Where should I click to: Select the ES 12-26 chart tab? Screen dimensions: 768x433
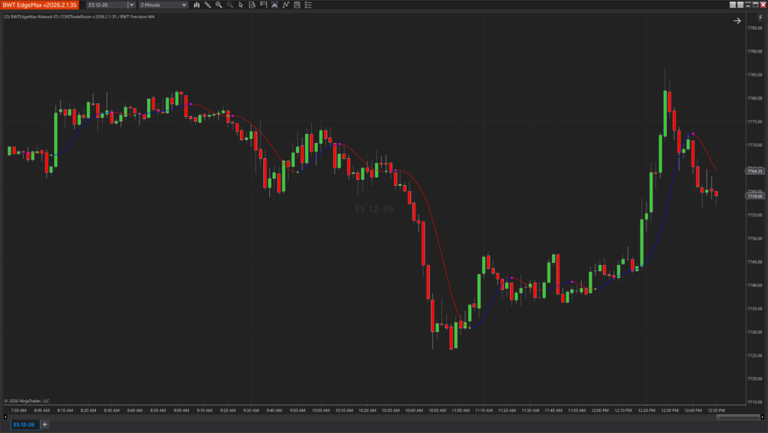[24, 424]
